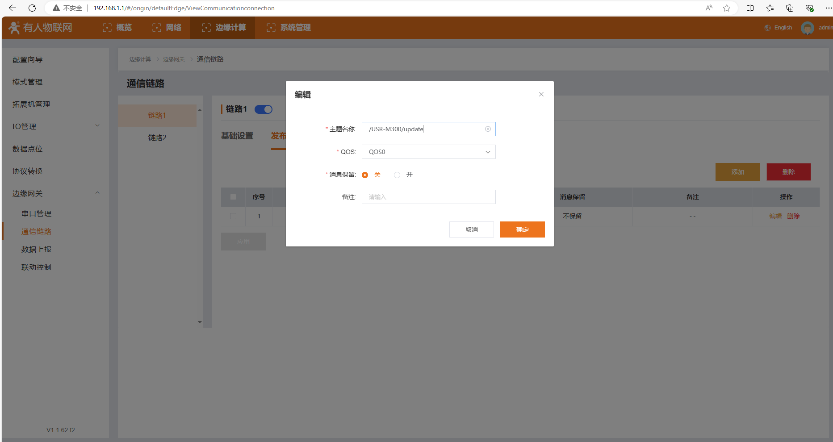Viewport: 833px width, 442px height.
Task: Click the 有人物联网 logo
Action: (x=41, y=28)
